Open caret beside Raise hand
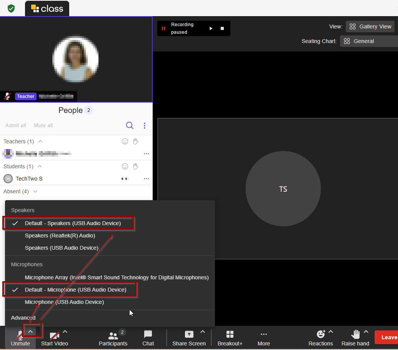 point(366,332)
